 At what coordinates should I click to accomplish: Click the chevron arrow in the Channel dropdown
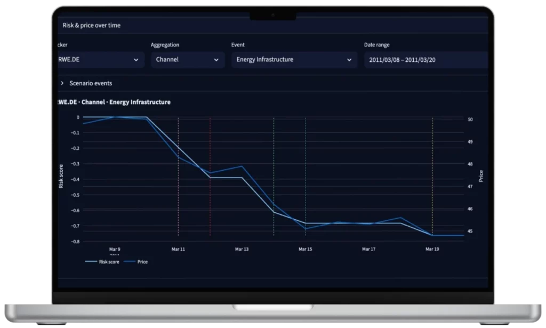point(216,60)
